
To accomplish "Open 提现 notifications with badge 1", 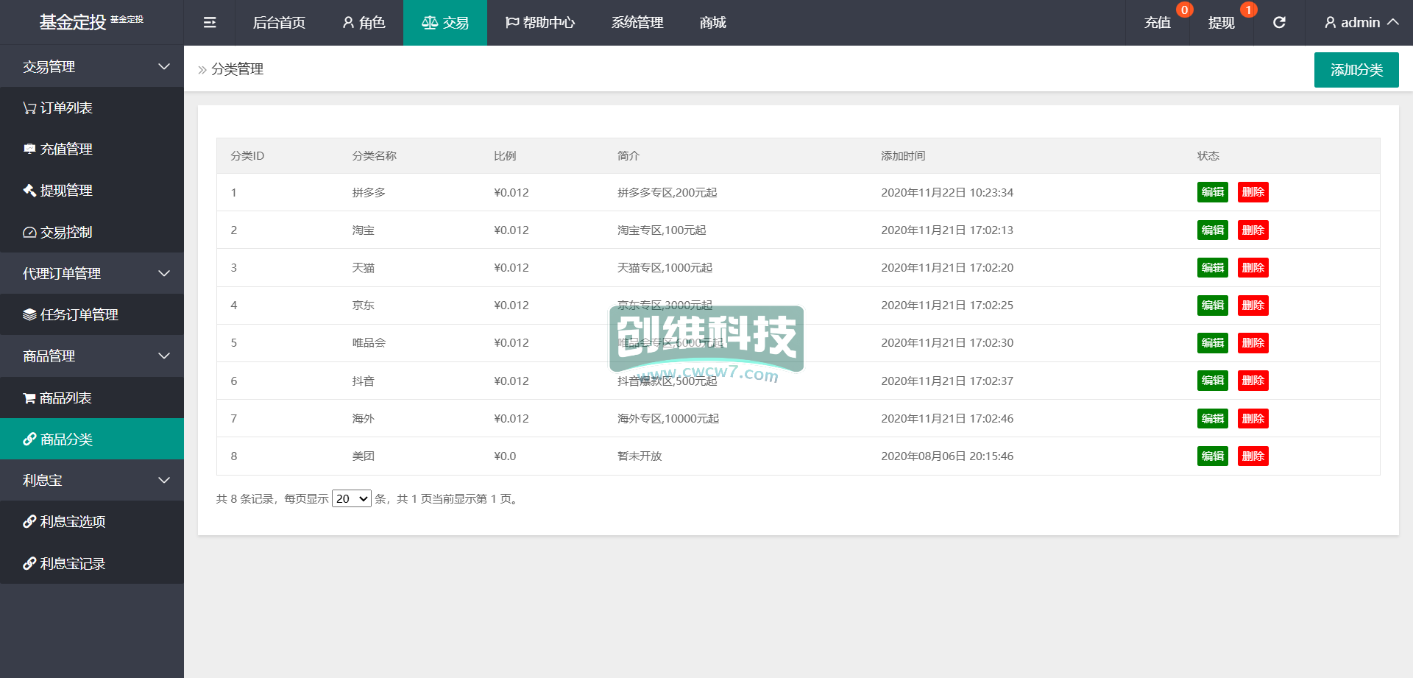I will [x=1222, y=23].
